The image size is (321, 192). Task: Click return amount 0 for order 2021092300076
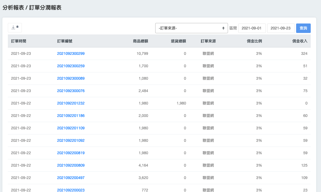click(x=185, y=91)
